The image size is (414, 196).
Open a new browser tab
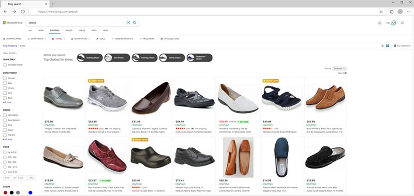(53, 4)
